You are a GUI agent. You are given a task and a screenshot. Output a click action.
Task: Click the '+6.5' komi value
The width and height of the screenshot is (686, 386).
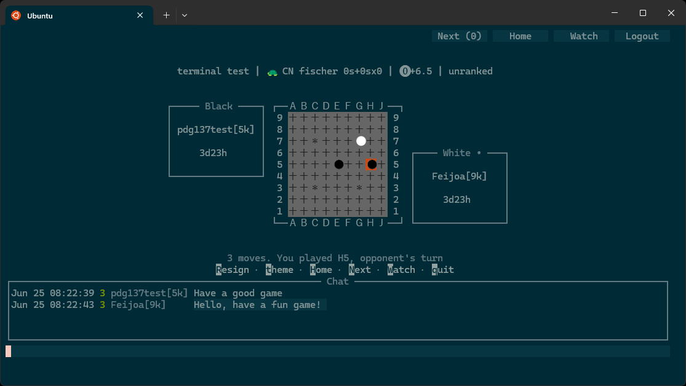coord(421,71)
